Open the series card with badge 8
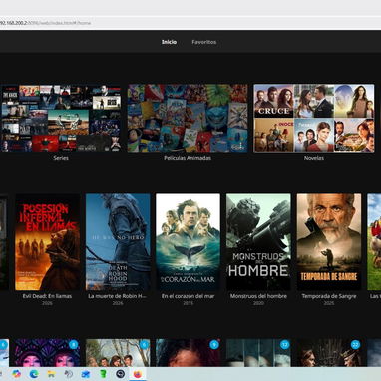 [x=47, y=353]
